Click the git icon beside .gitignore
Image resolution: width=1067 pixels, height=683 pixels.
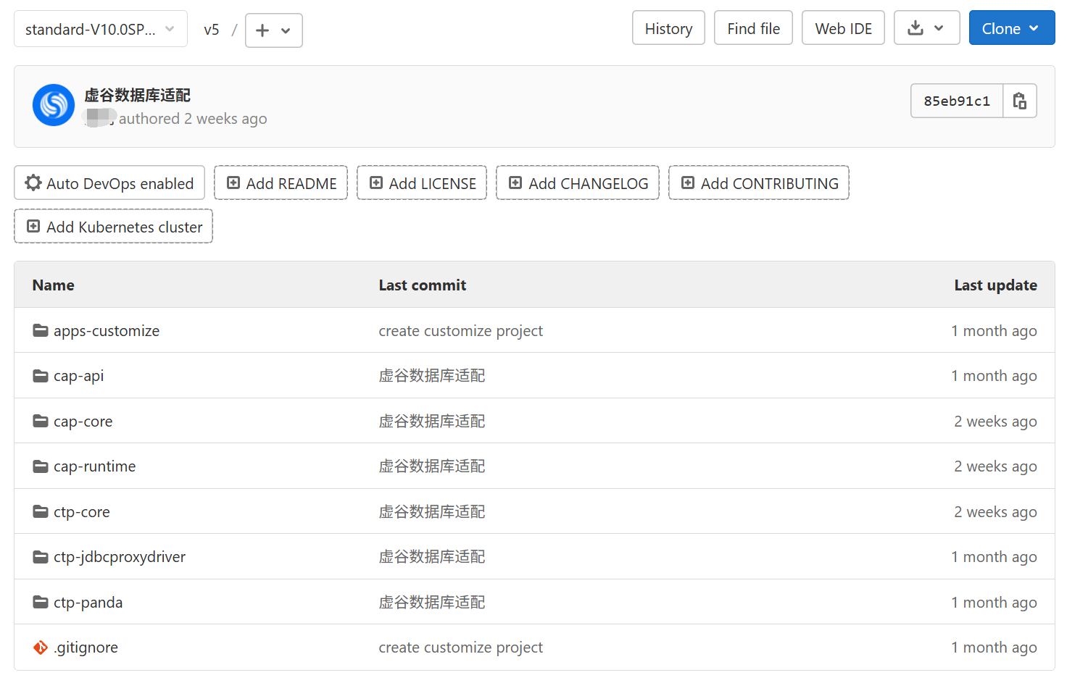(41, 648)
